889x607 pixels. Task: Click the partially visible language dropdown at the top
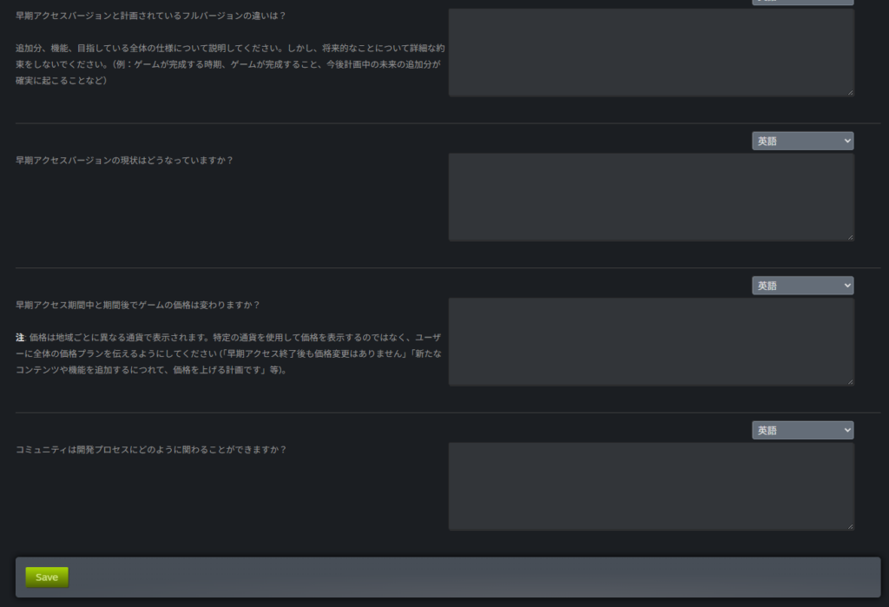[x=802, y=3]
